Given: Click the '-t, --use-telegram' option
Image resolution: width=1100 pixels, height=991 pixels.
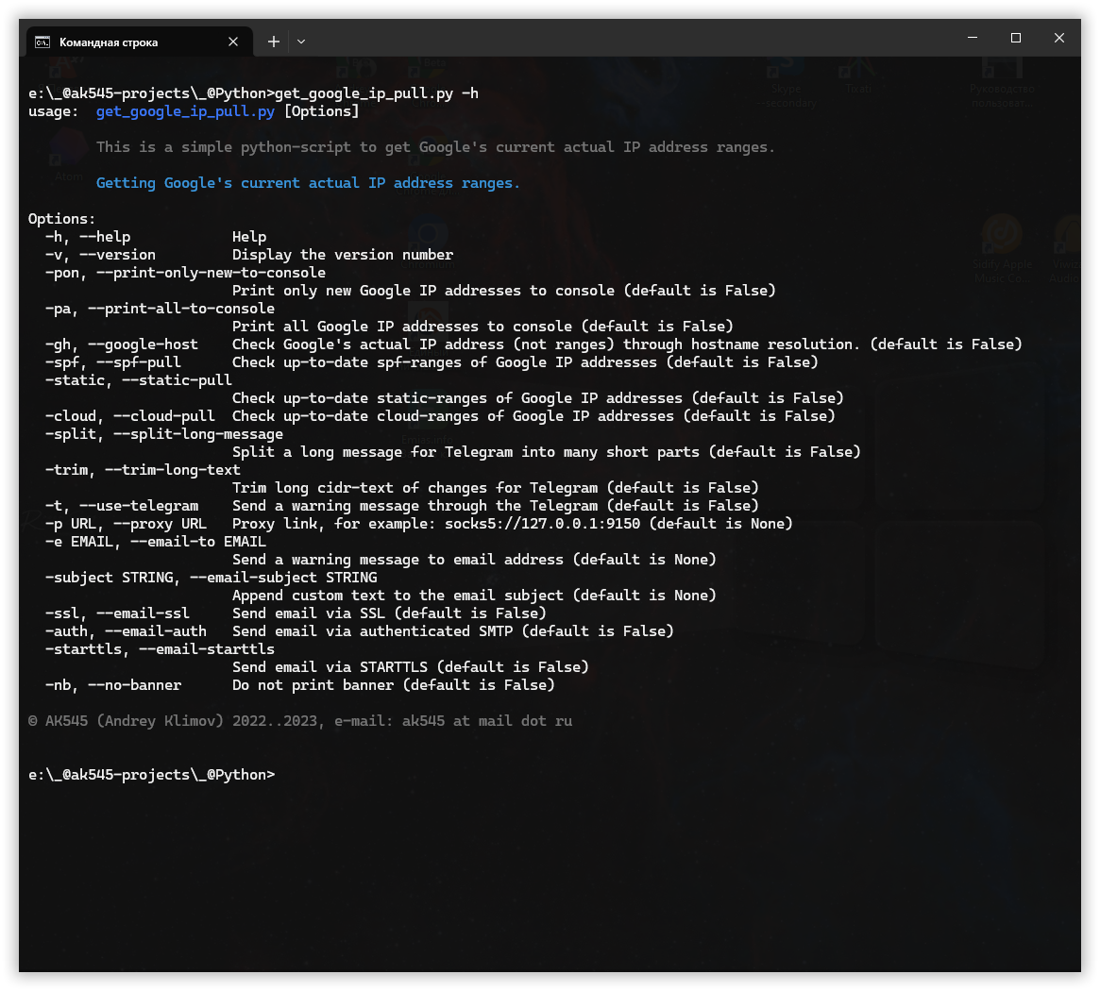Looking at the screenshot, I should tap(122, 506).
